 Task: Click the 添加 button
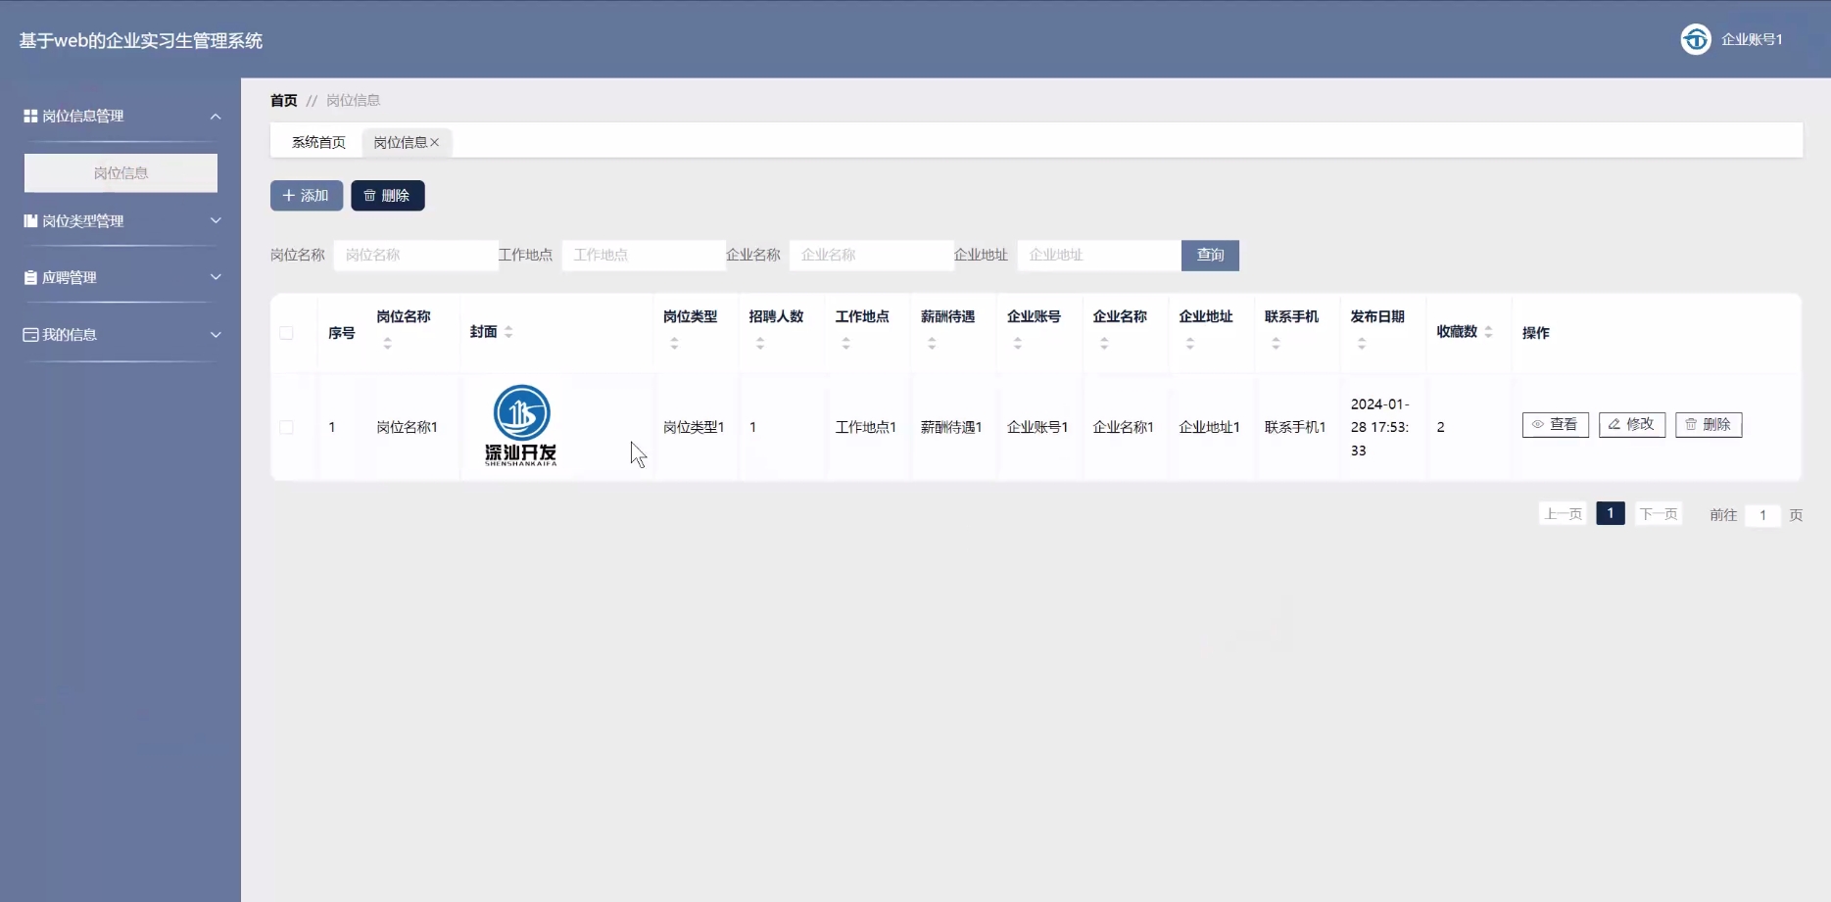click(307, 196)
